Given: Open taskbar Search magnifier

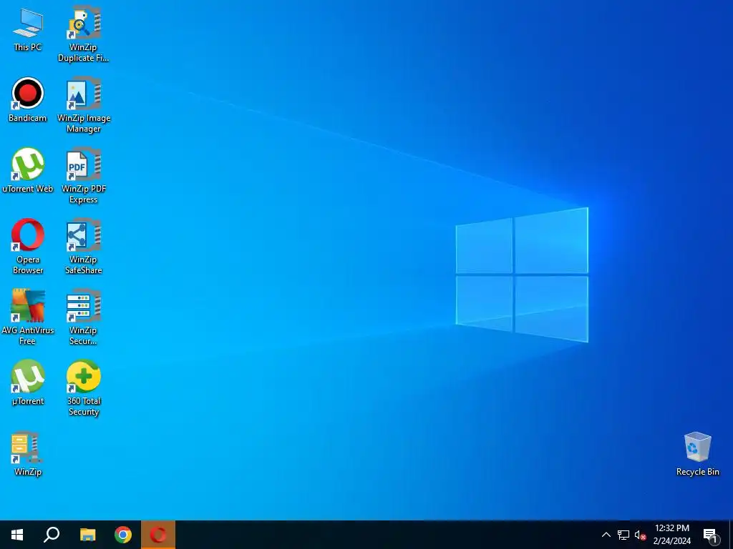Looking at the screenshot, I should 52,535.
